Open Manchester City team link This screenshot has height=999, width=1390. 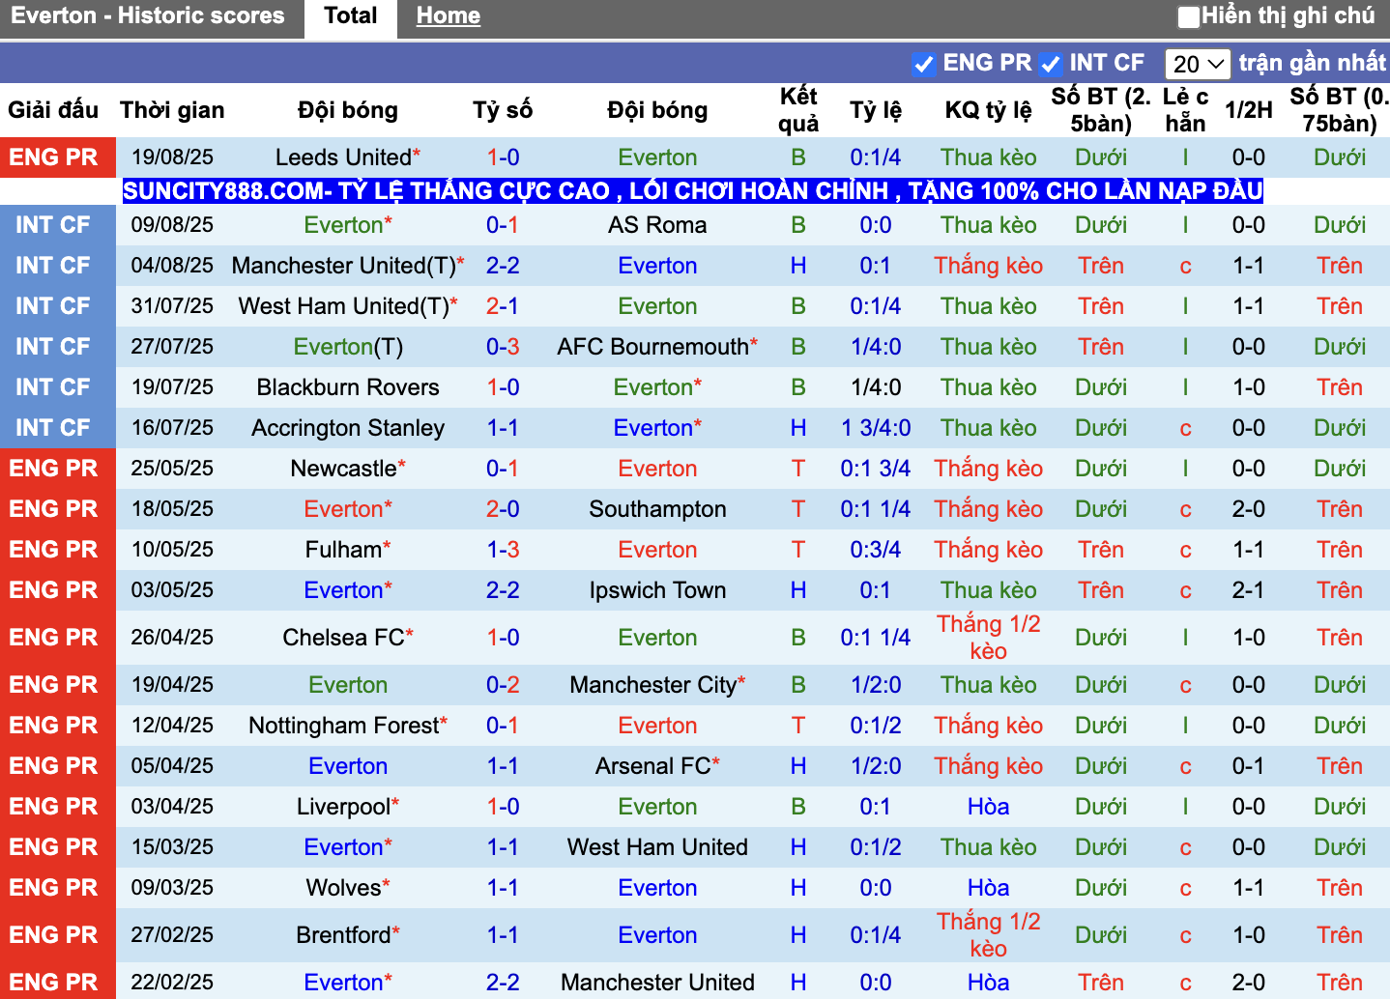(652, 685)
